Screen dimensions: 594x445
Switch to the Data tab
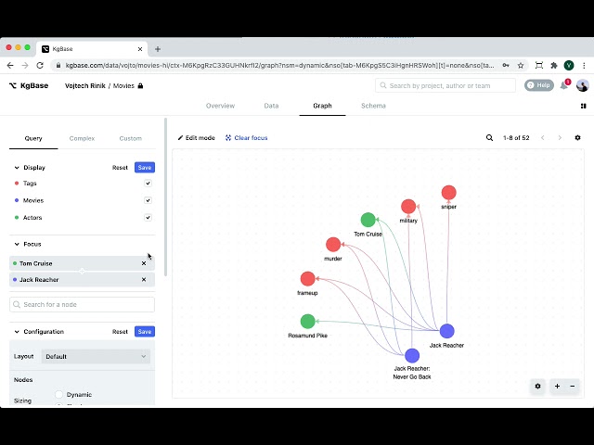pos(271,106)
